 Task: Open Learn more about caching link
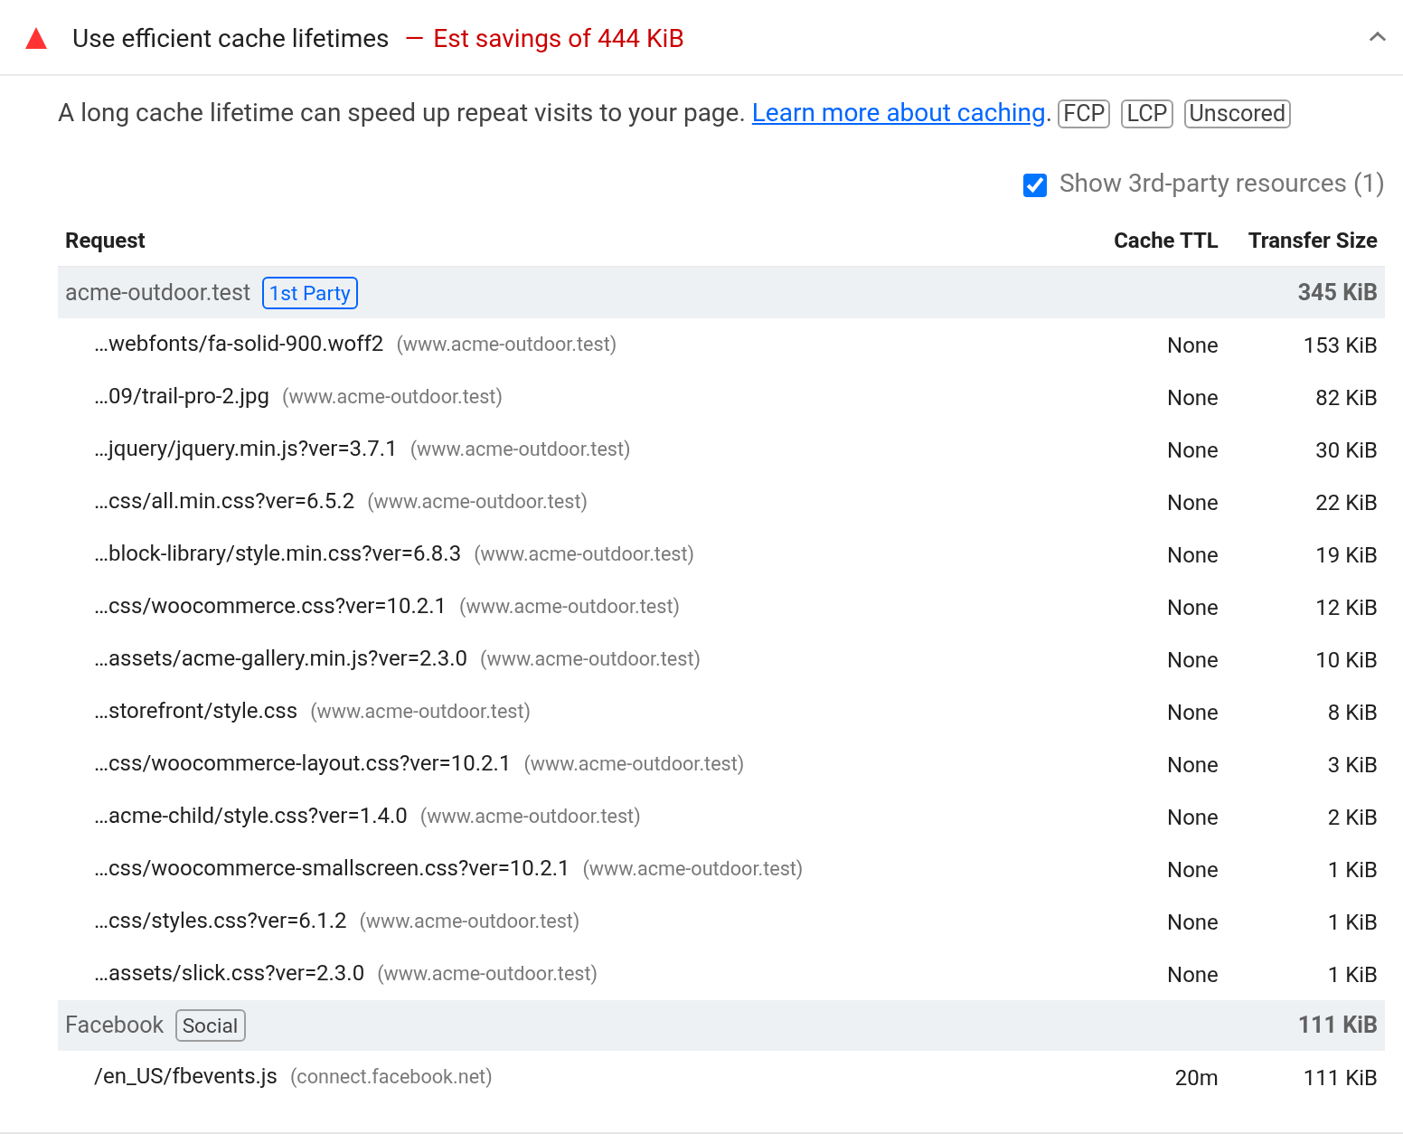coord(899,113)
